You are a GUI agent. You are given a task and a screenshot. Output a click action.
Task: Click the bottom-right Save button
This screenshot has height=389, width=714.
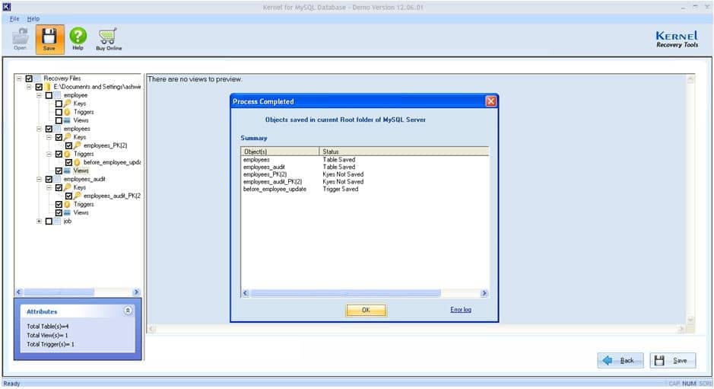tap(673, 360)
